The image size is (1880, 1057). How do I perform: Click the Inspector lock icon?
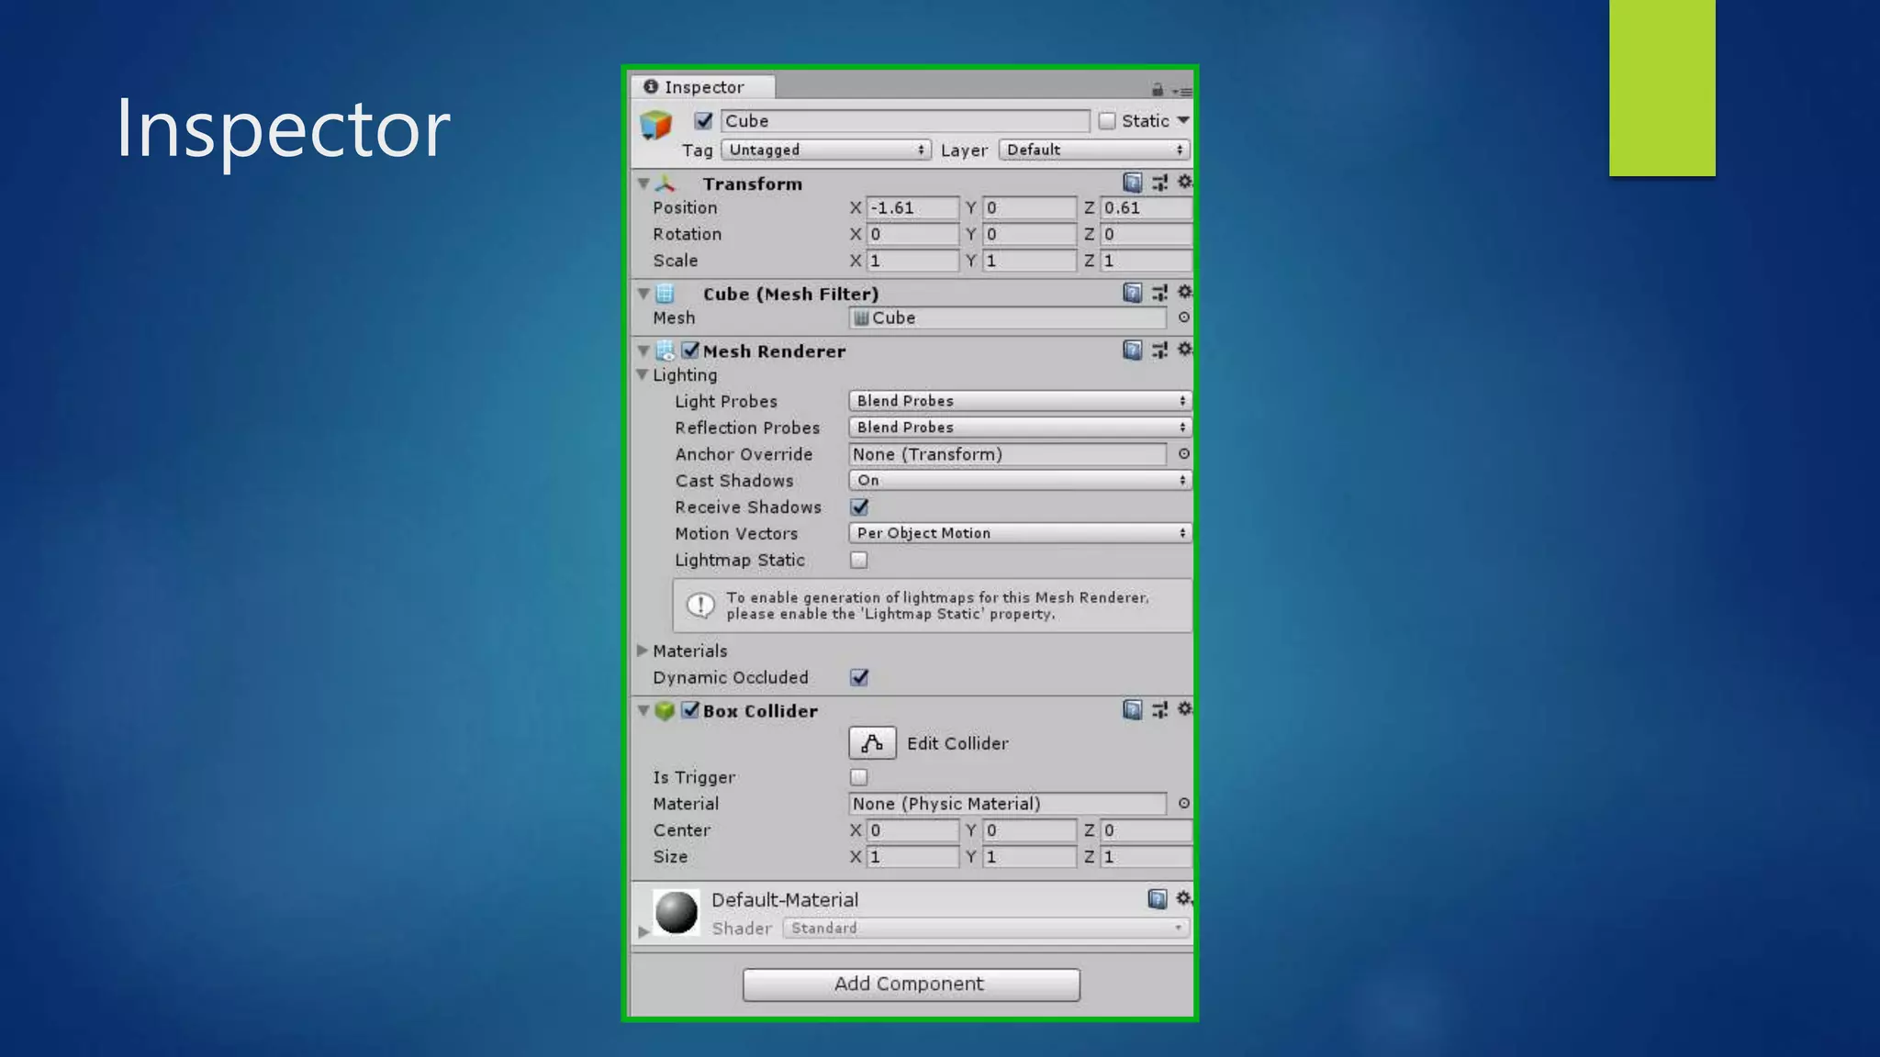click(1157, 90)
